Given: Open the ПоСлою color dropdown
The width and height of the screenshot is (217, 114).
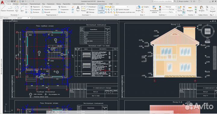Looking at the screenshot, I should (x=176, y=7).
